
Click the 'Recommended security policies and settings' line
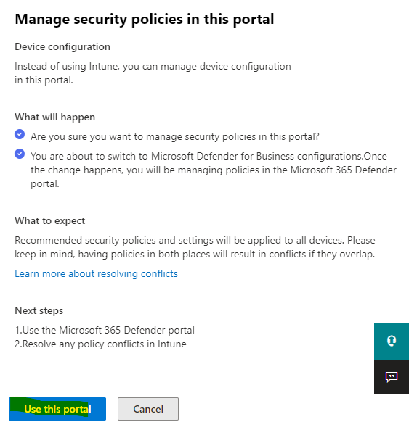coord(195,240)
